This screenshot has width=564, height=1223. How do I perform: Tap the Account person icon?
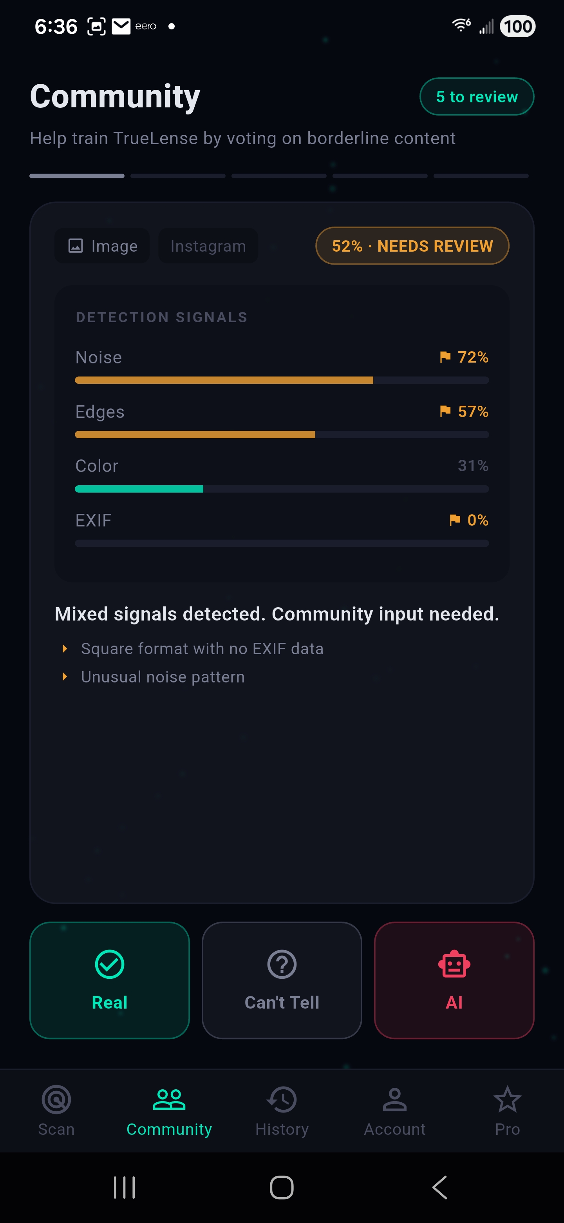tap(395, 1100)
